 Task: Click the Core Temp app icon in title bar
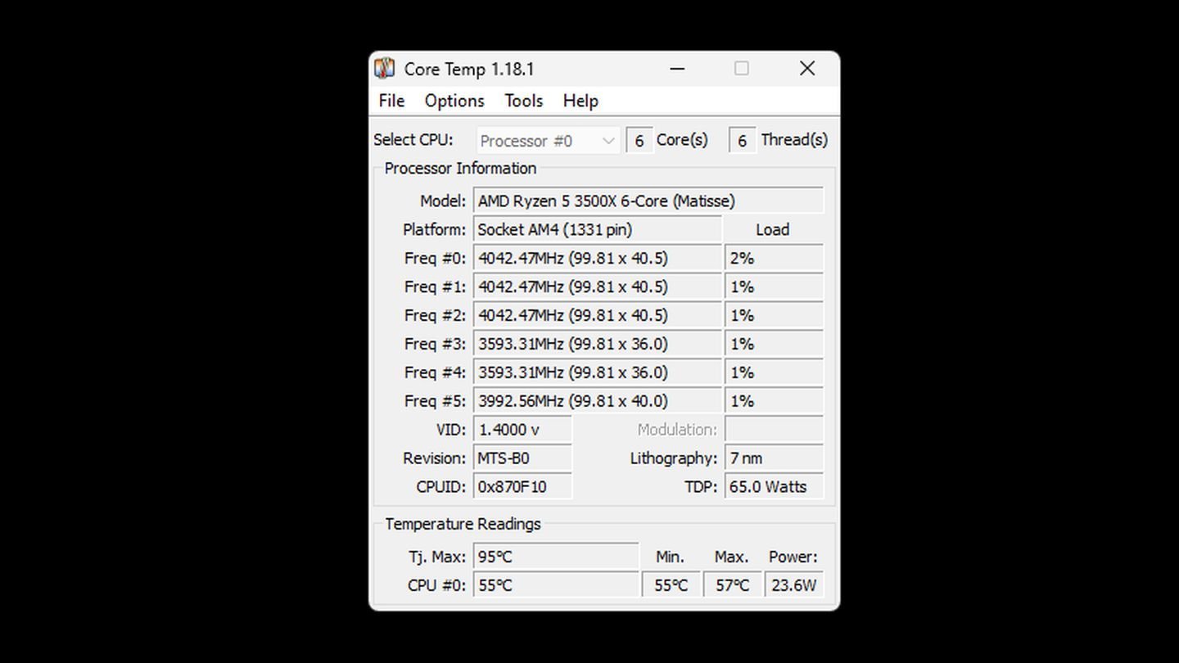pyautogui.click(x=384, y=69)
